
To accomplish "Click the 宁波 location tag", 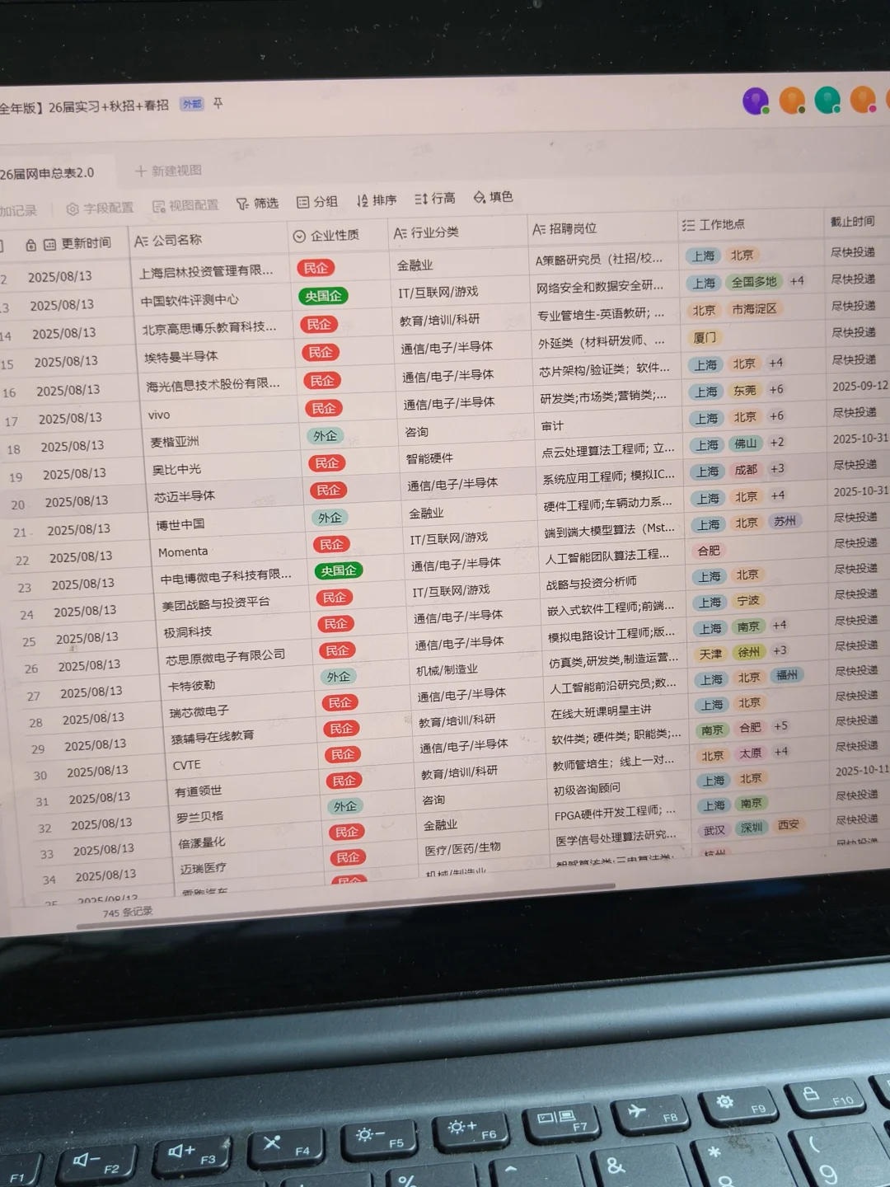I will pos(748,601).
